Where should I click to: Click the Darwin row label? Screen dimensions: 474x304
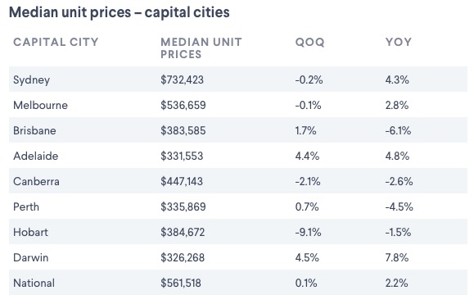coord(31,258)
